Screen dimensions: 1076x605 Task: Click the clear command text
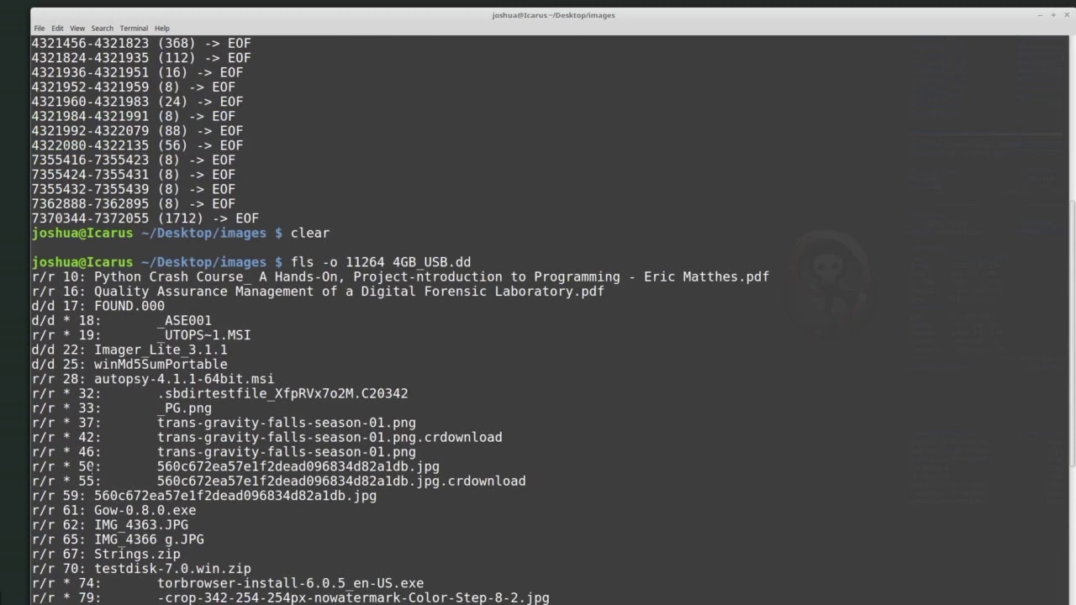tap(310, 233)
